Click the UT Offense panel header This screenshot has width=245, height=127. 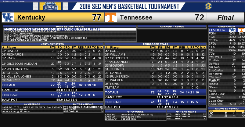pyautogui.click(x=135, y=111)
